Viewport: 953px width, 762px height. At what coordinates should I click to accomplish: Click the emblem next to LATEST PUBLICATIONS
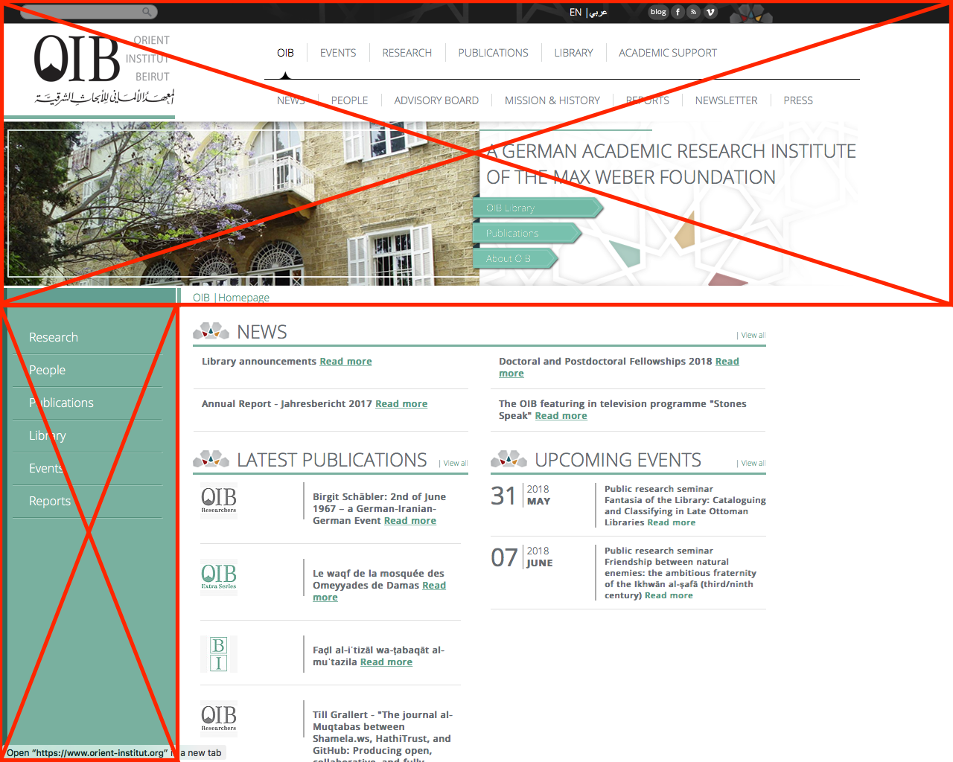[x=211, y=459]
